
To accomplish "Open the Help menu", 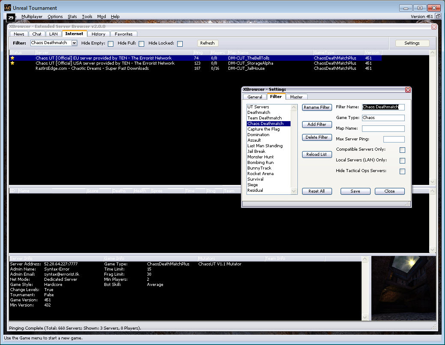I will 115,16.
